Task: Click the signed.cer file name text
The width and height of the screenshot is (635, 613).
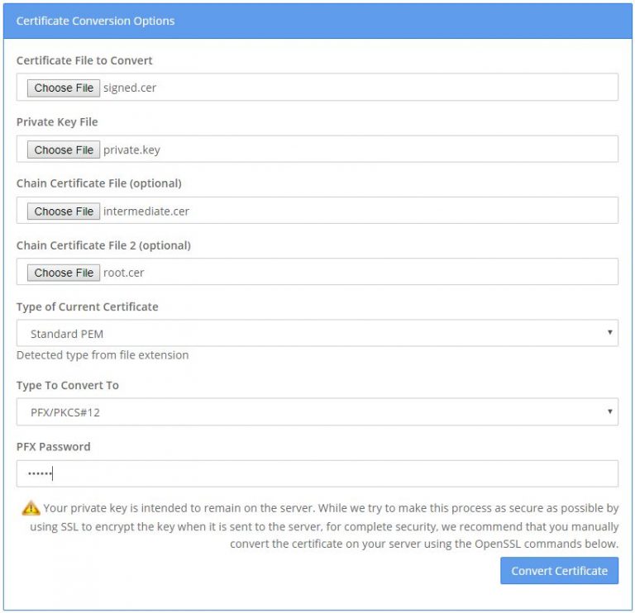Action: point(130,88)
